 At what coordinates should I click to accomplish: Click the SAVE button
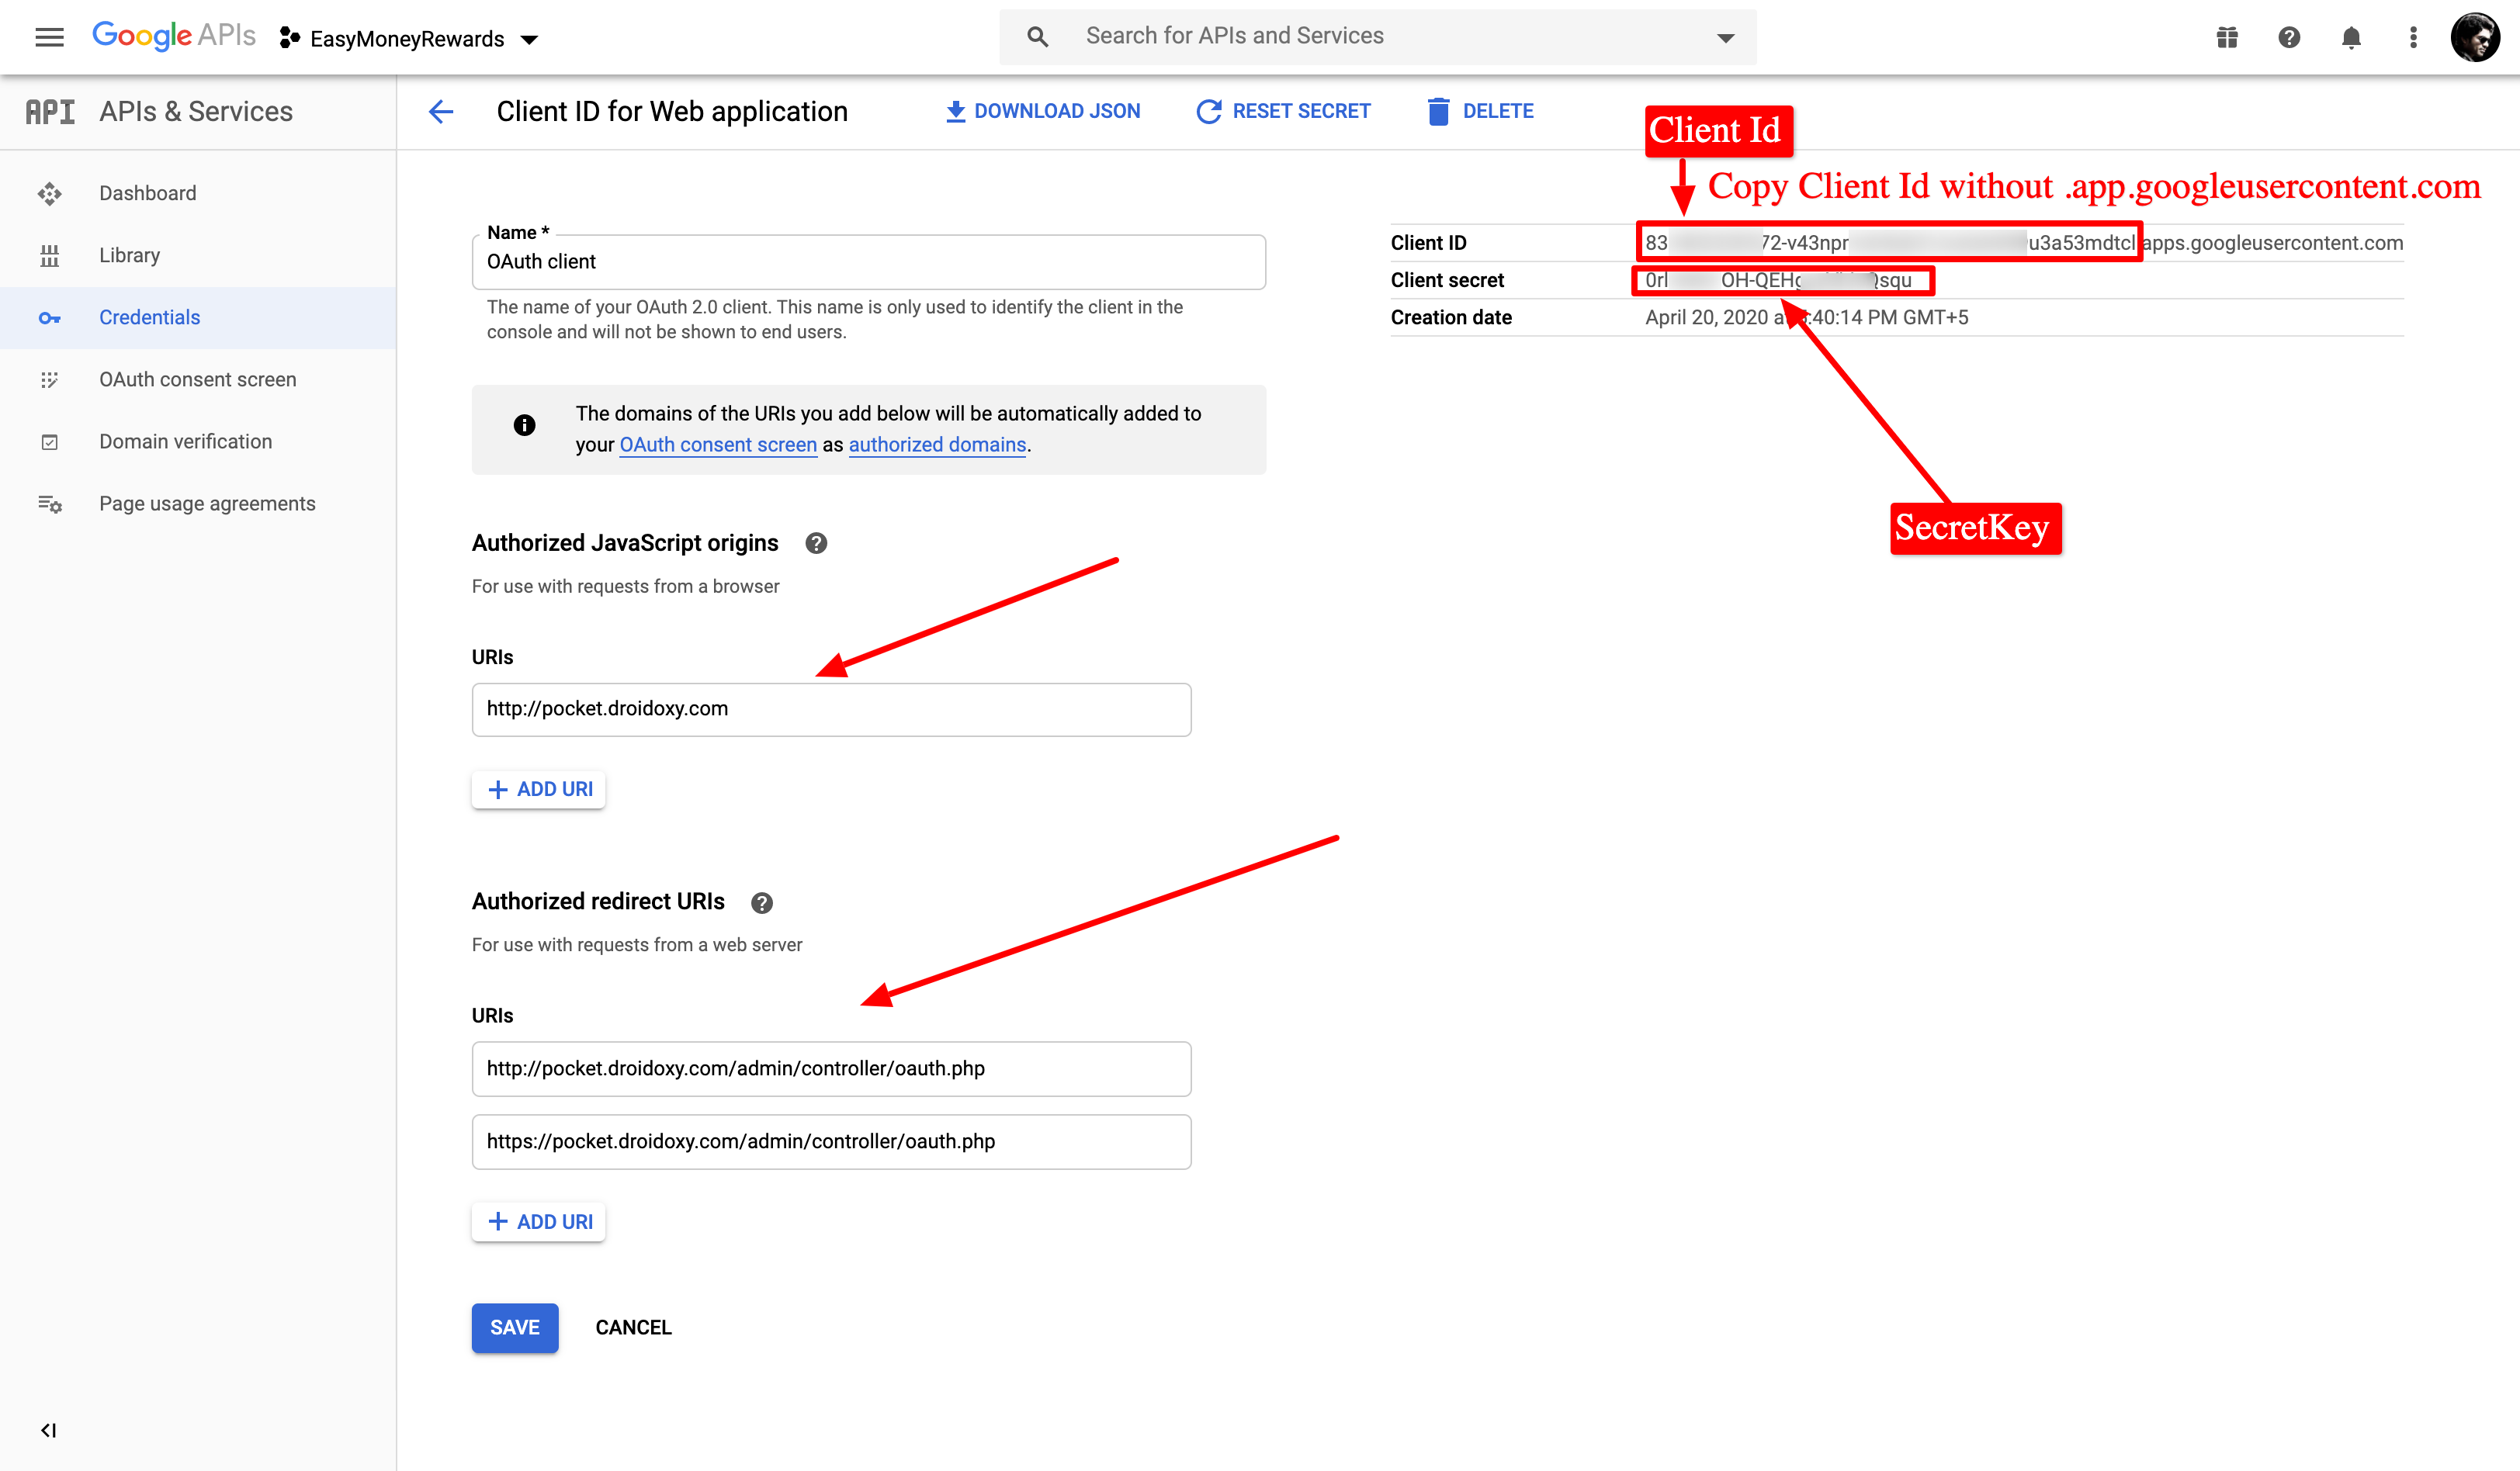coord(514,1327)
